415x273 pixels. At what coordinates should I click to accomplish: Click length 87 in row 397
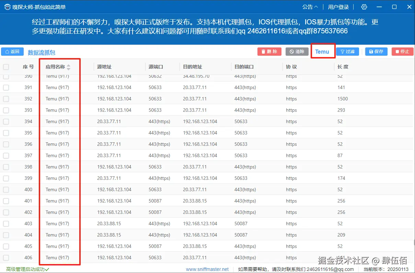click(340, 155)
